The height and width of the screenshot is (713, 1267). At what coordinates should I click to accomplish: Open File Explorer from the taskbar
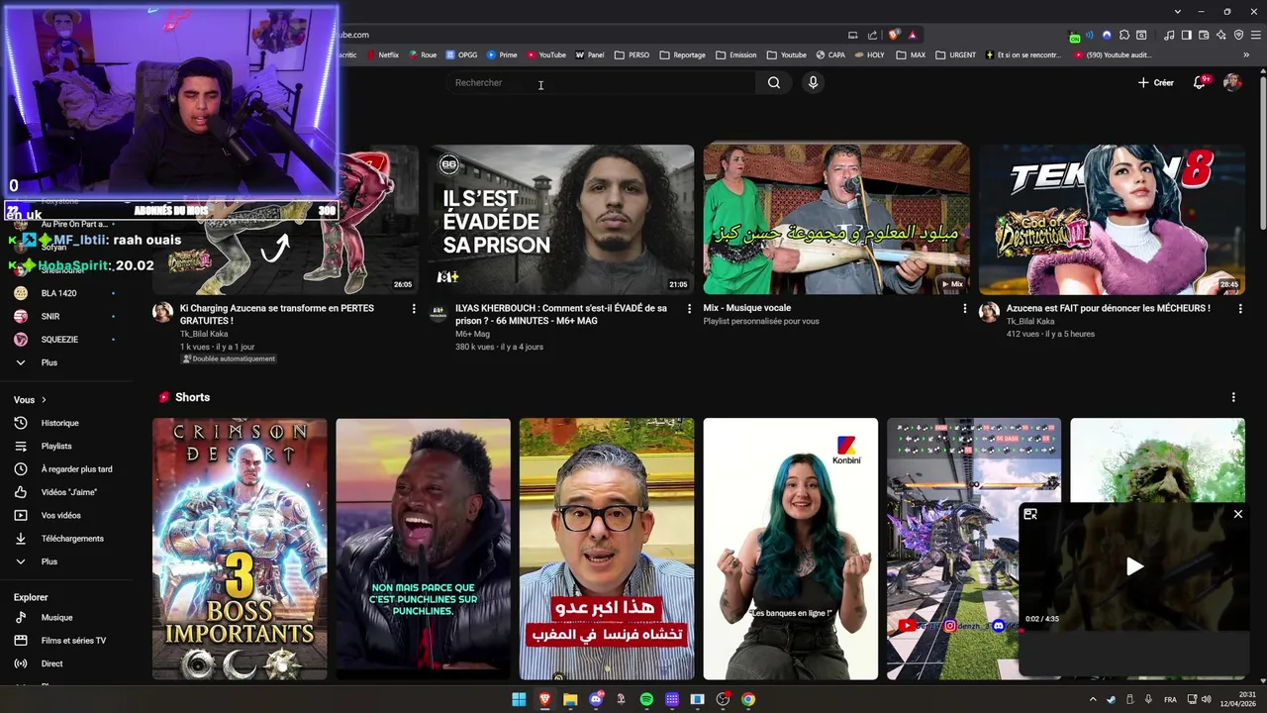pyautogui.click(x=570, y=699)
